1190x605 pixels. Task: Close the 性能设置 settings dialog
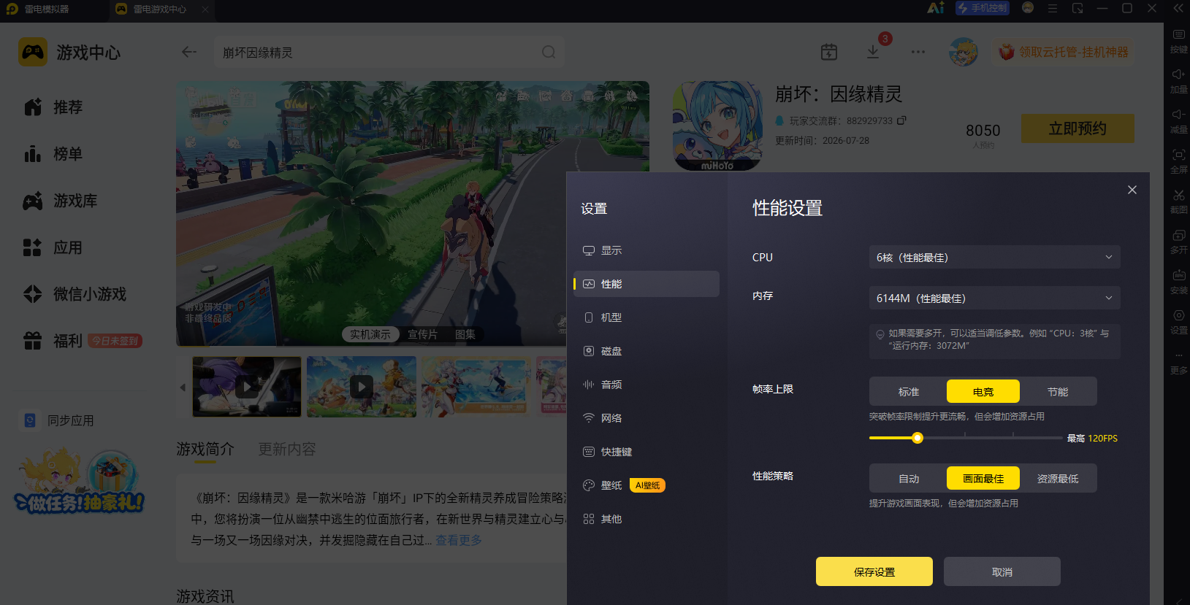click(x=1132, y=190)
